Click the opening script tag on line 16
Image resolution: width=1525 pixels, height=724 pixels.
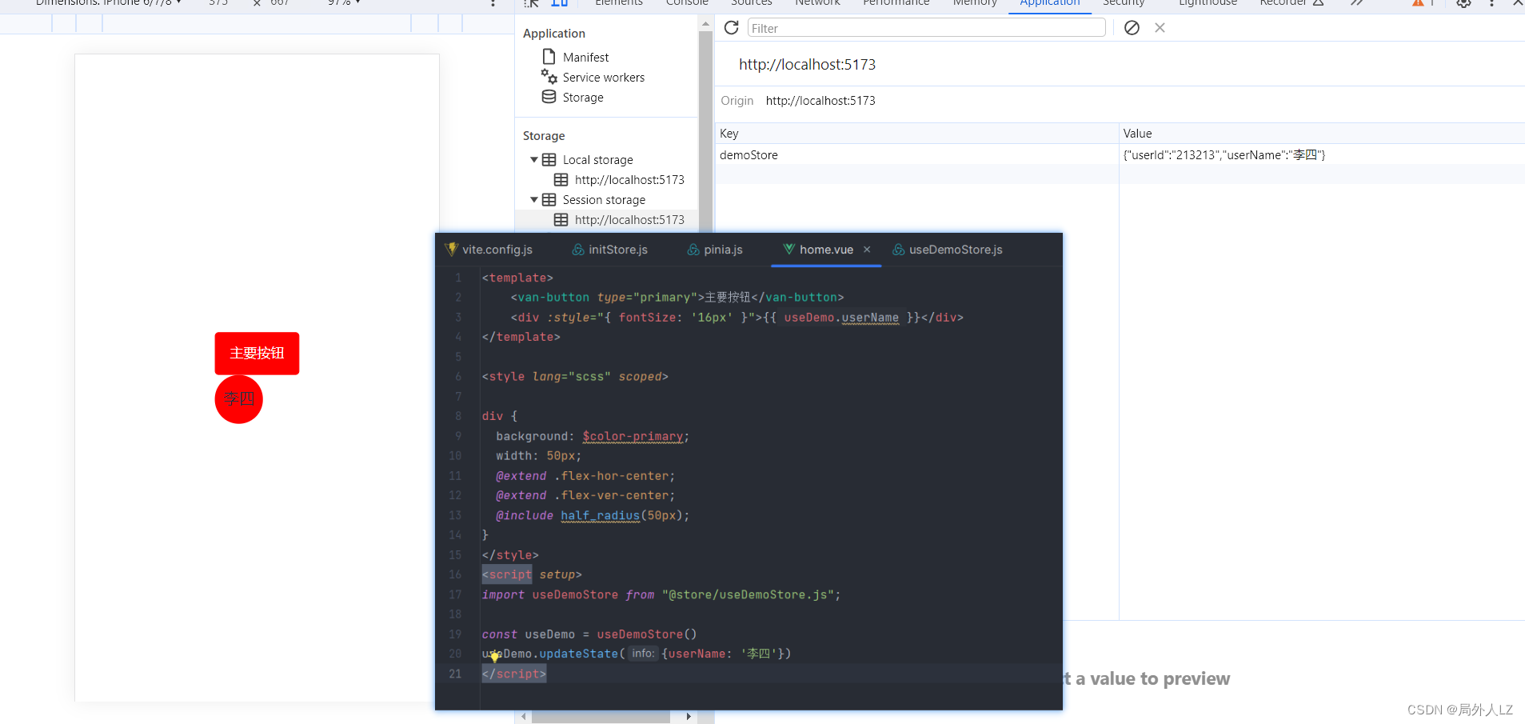507,575
